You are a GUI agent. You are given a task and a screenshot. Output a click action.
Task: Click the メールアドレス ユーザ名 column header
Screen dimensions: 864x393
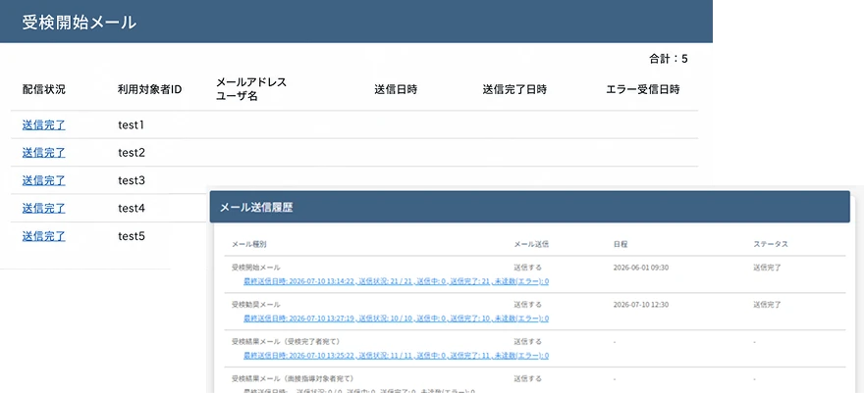coord(251,89)
